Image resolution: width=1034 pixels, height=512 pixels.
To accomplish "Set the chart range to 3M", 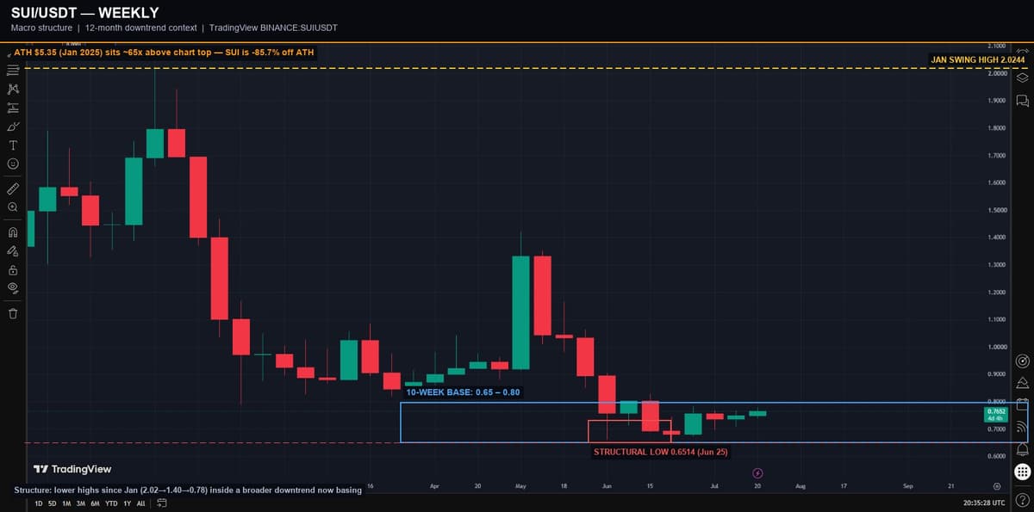I will point(80,503).
